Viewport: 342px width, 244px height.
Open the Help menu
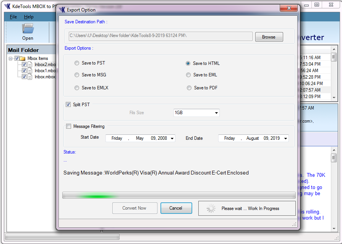click(29, 17)
